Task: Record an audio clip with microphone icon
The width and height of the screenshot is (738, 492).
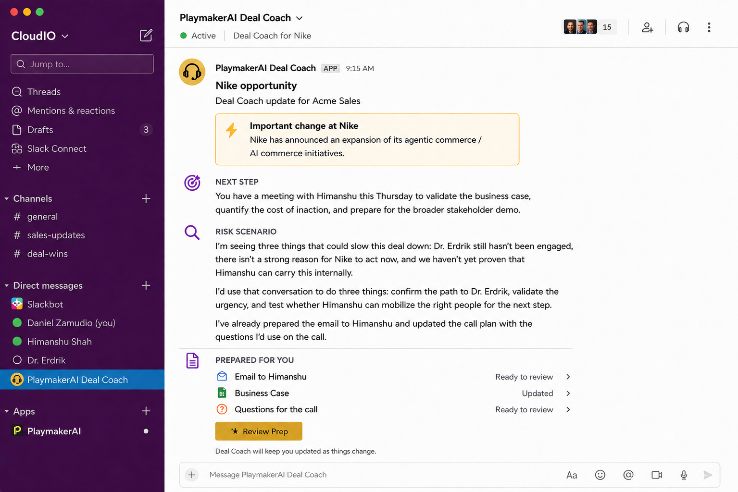Action: tap(684, 475)
